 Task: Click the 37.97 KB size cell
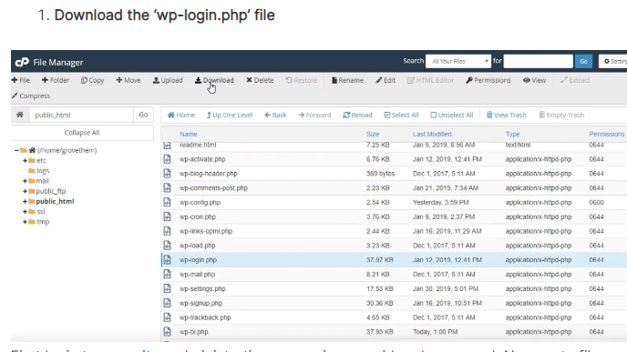pyautogui.click(x=379, y=260)
